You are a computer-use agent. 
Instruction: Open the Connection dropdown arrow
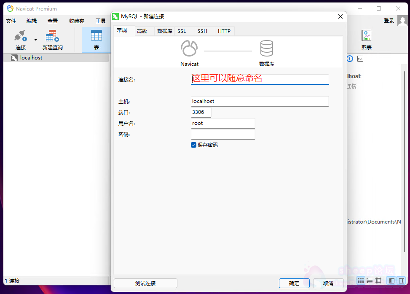click(35, 40)
